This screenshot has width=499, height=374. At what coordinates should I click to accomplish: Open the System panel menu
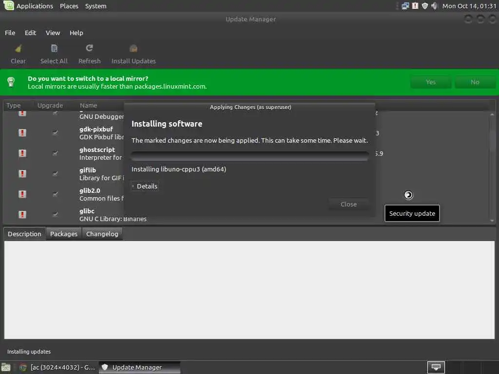[x=96, y=6]
